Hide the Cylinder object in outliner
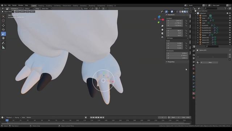 (x=230, y=21)
